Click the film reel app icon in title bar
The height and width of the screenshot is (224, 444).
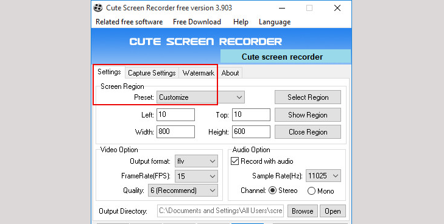coord(98,8)
